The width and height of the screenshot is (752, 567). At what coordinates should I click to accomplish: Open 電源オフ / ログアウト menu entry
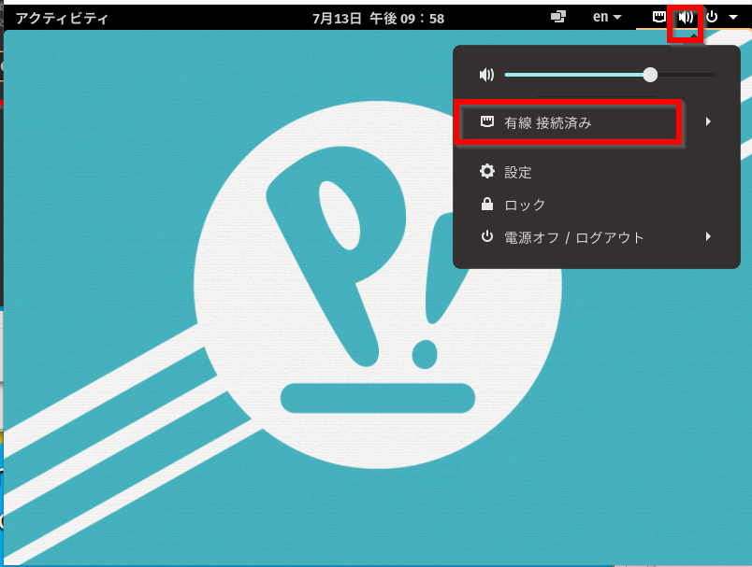point(597,237)
